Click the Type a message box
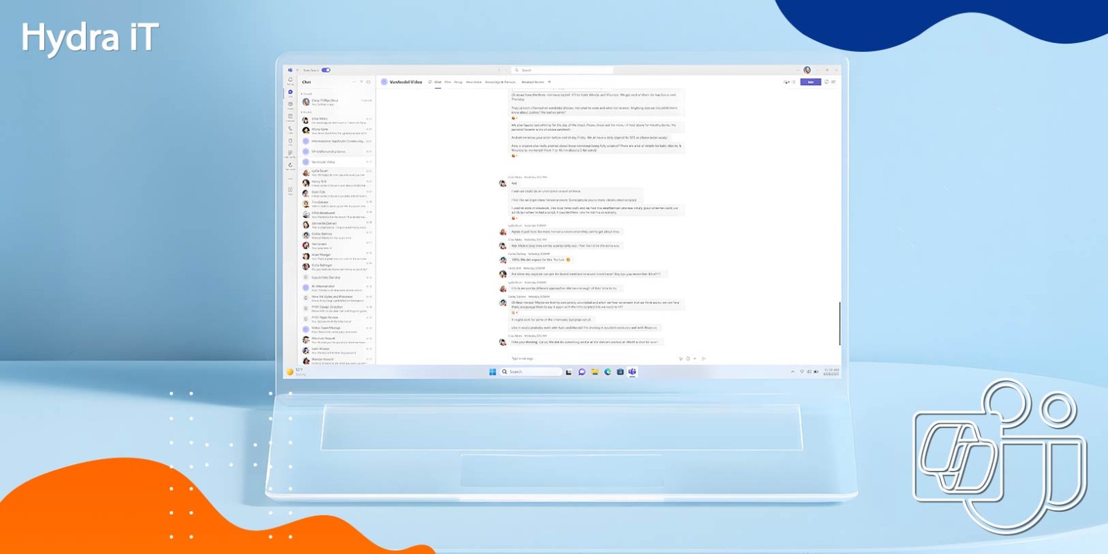1108x554 pixels. click(x=592, y=359)
